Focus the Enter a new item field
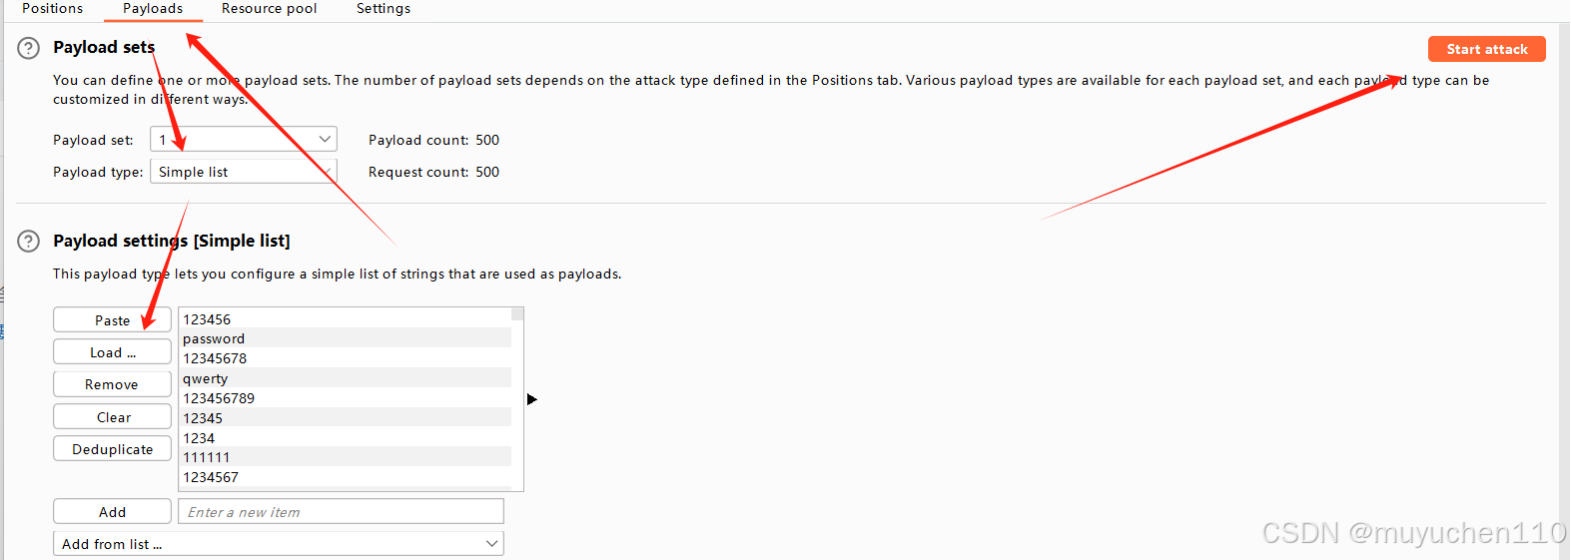The image size is (1571, 560). 341,512
